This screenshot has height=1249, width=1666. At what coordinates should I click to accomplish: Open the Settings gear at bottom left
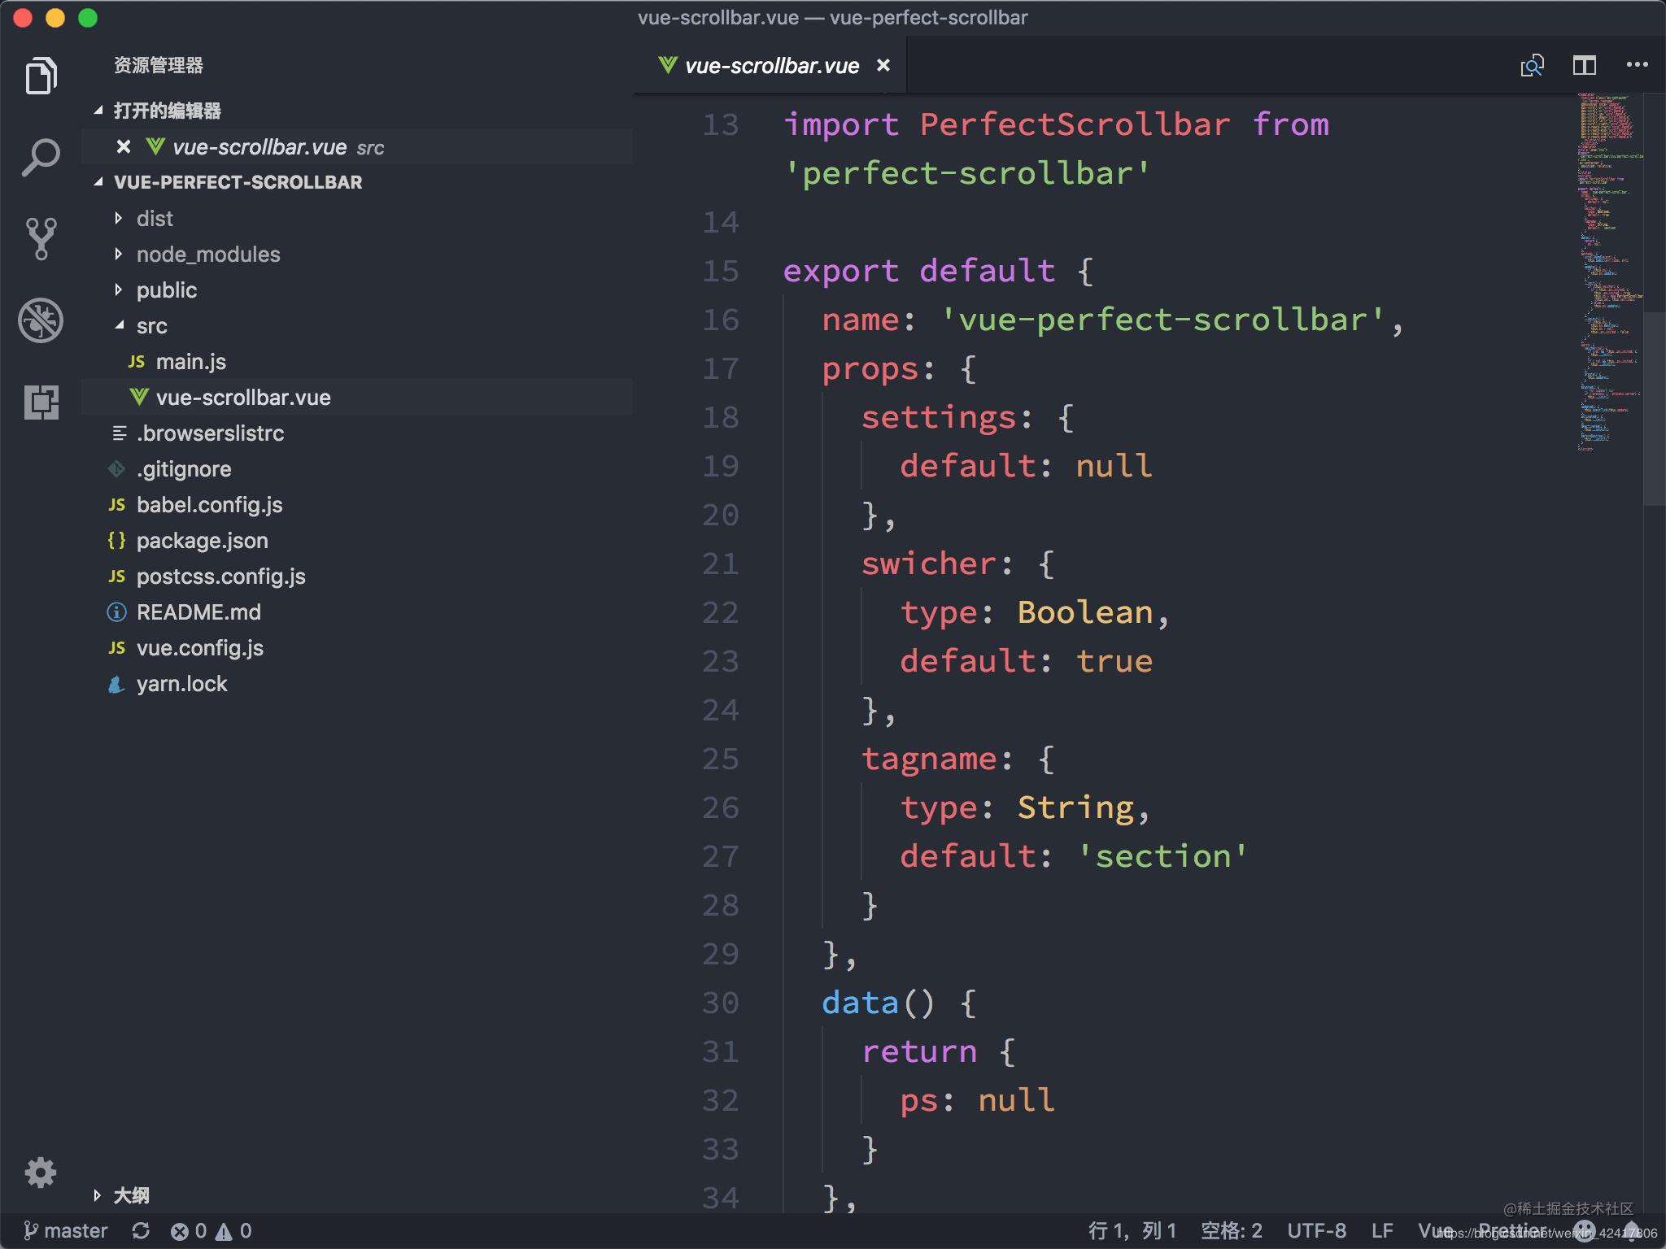tap(41, 1172)
